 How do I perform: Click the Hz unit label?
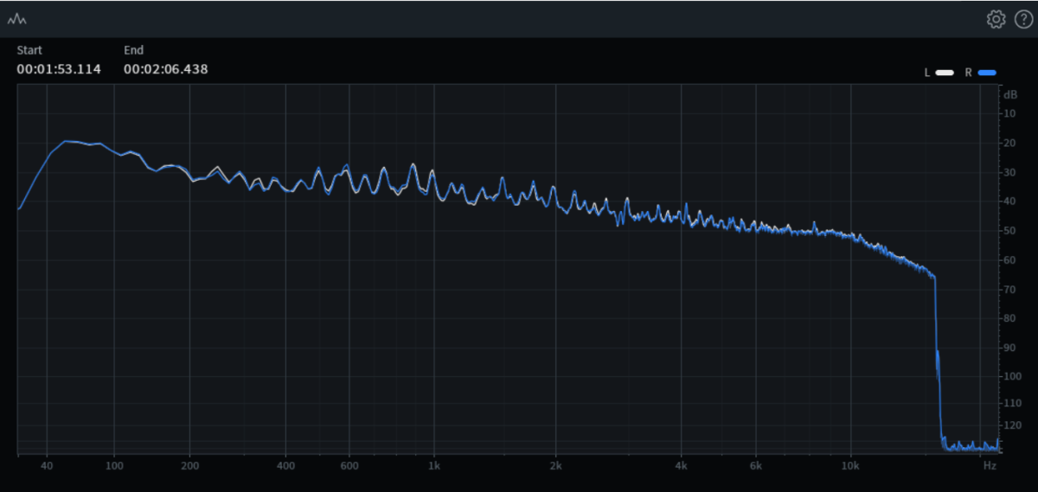990,465
